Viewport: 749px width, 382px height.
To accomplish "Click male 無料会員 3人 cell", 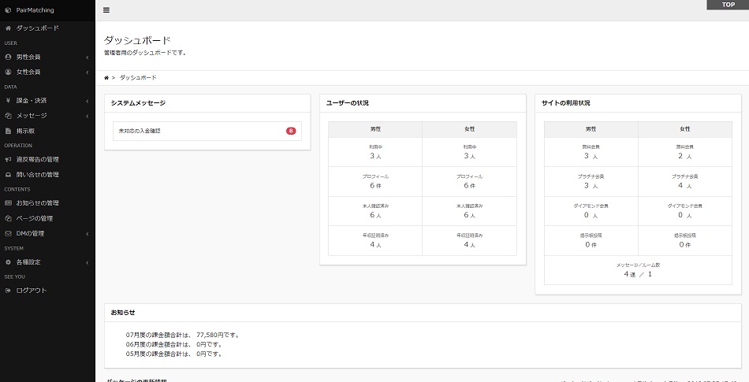I will pos(591,152).
